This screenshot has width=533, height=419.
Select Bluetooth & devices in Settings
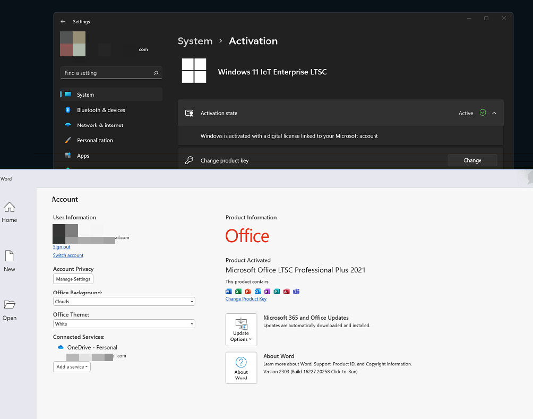coord(111,110)
